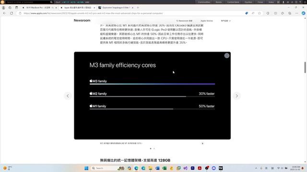Open Premiere Pro from taskbar
307x172 pixels.
(192, 168)
